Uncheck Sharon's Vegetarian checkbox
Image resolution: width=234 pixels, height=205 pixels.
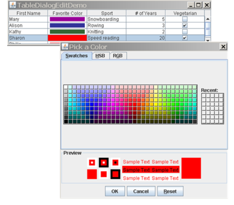185,38
